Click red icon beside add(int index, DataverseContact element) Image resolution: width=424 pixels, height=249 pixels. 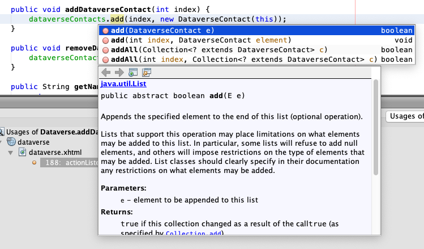[x=106, y=40]
